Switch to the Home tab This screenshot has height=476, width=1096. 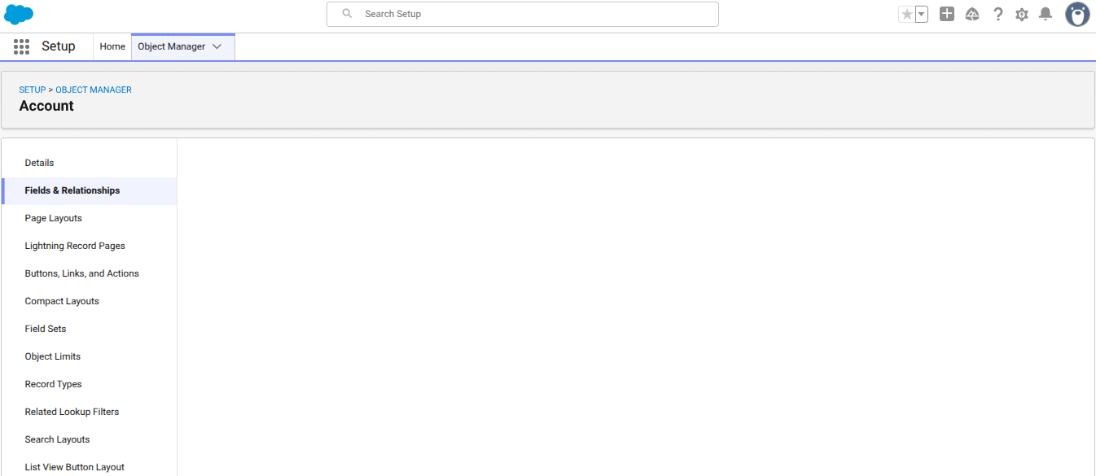click(112, 46)
